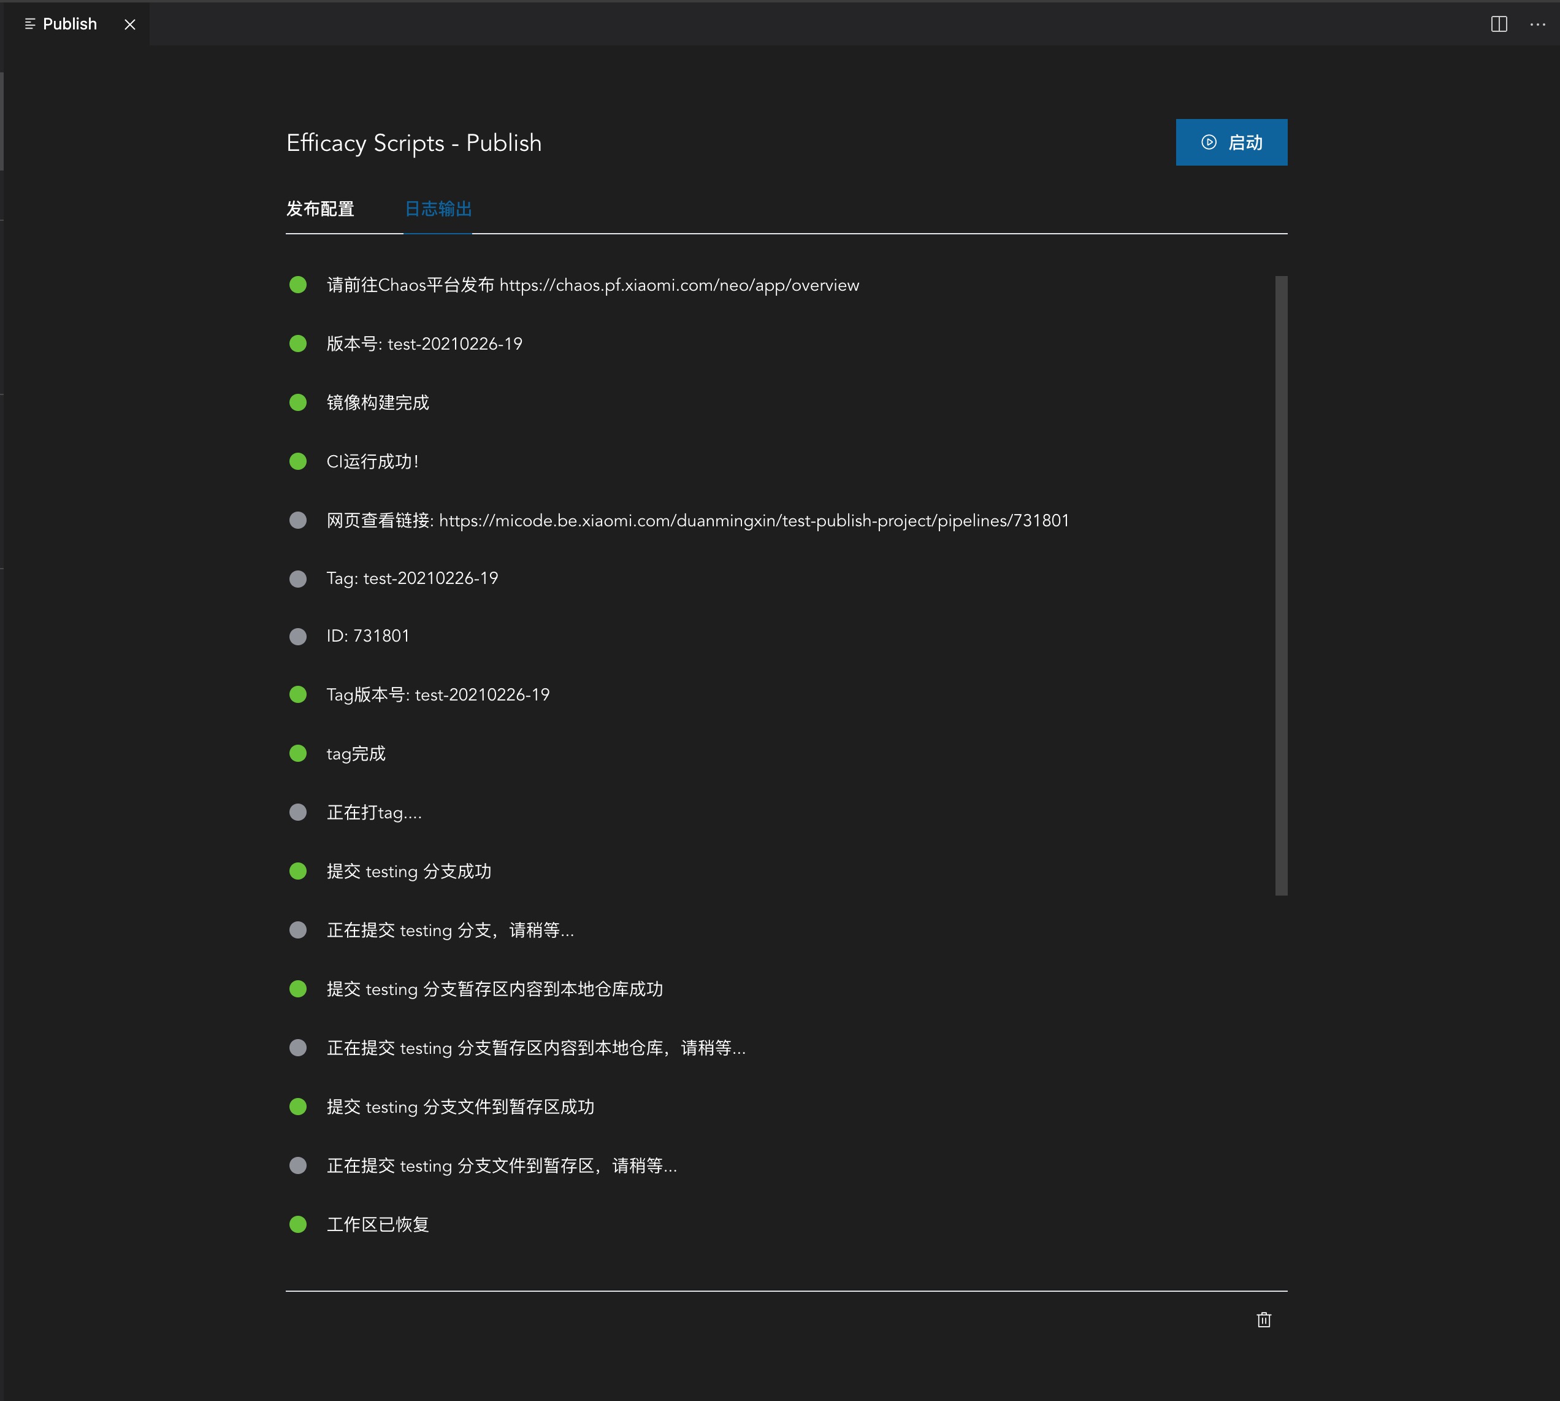Click the log panel scrollbar thumb
1560x1401 pixels.
[1282, 585]
